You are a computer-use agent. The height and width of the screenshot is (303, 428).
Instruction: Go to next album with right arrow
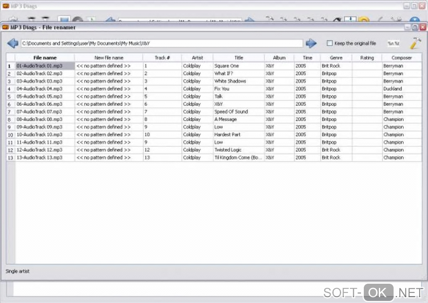pos(311,43)
